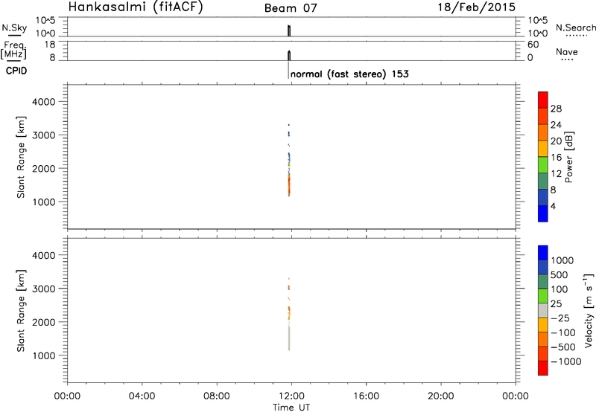Select the orange 20–24 dB Power colorbar segment

543,132
